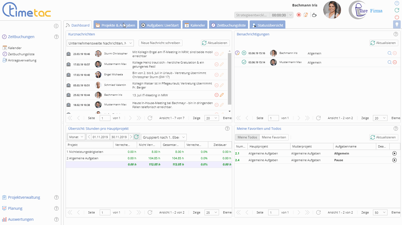Toggle the lightbulb hints button
This screenshot has width=402, height=225.
point(397,25)
